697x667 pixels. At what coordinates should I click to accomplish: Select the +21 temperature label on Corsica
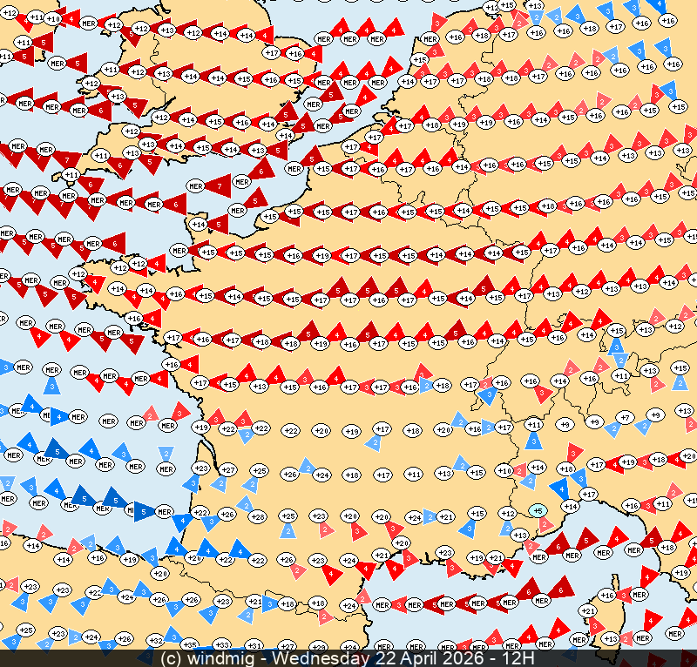pos(589,611)
